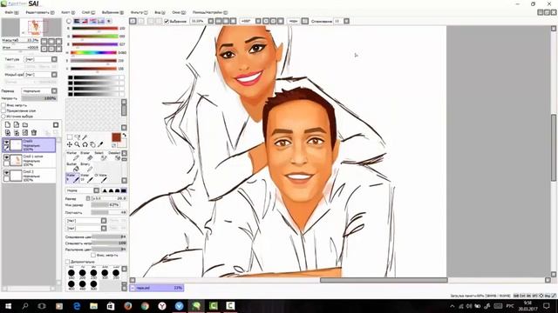Show the color wheel panel
This screenshot has width=558, height=313.
click(x=69, y=21)
